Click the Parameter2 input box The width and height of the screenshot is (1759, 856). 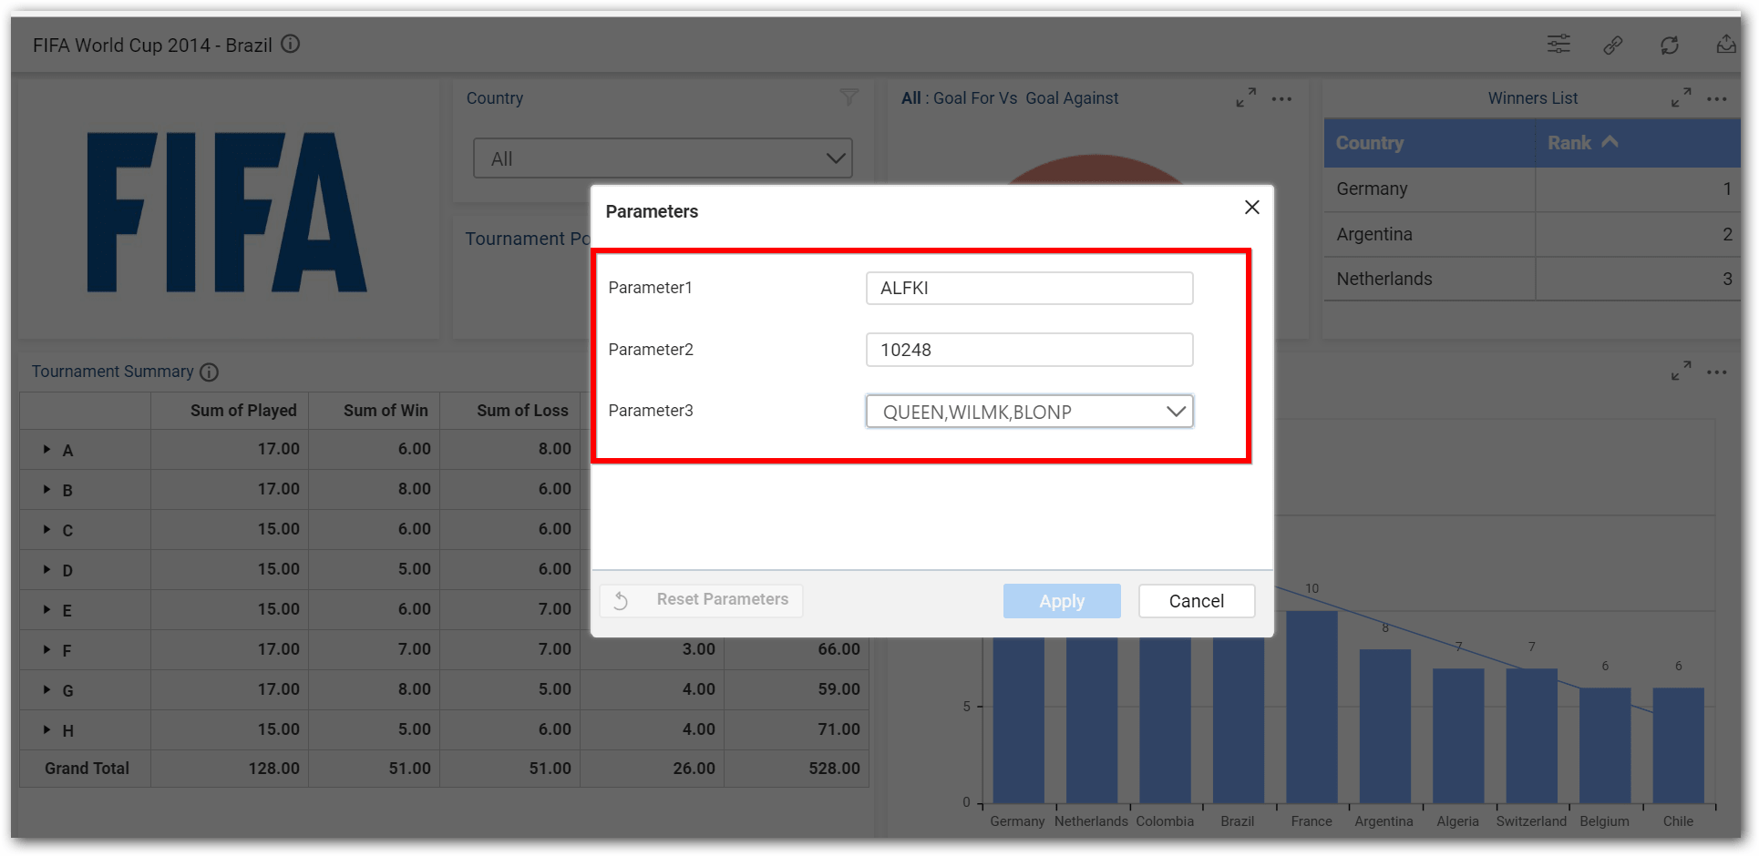(1028, 350)
